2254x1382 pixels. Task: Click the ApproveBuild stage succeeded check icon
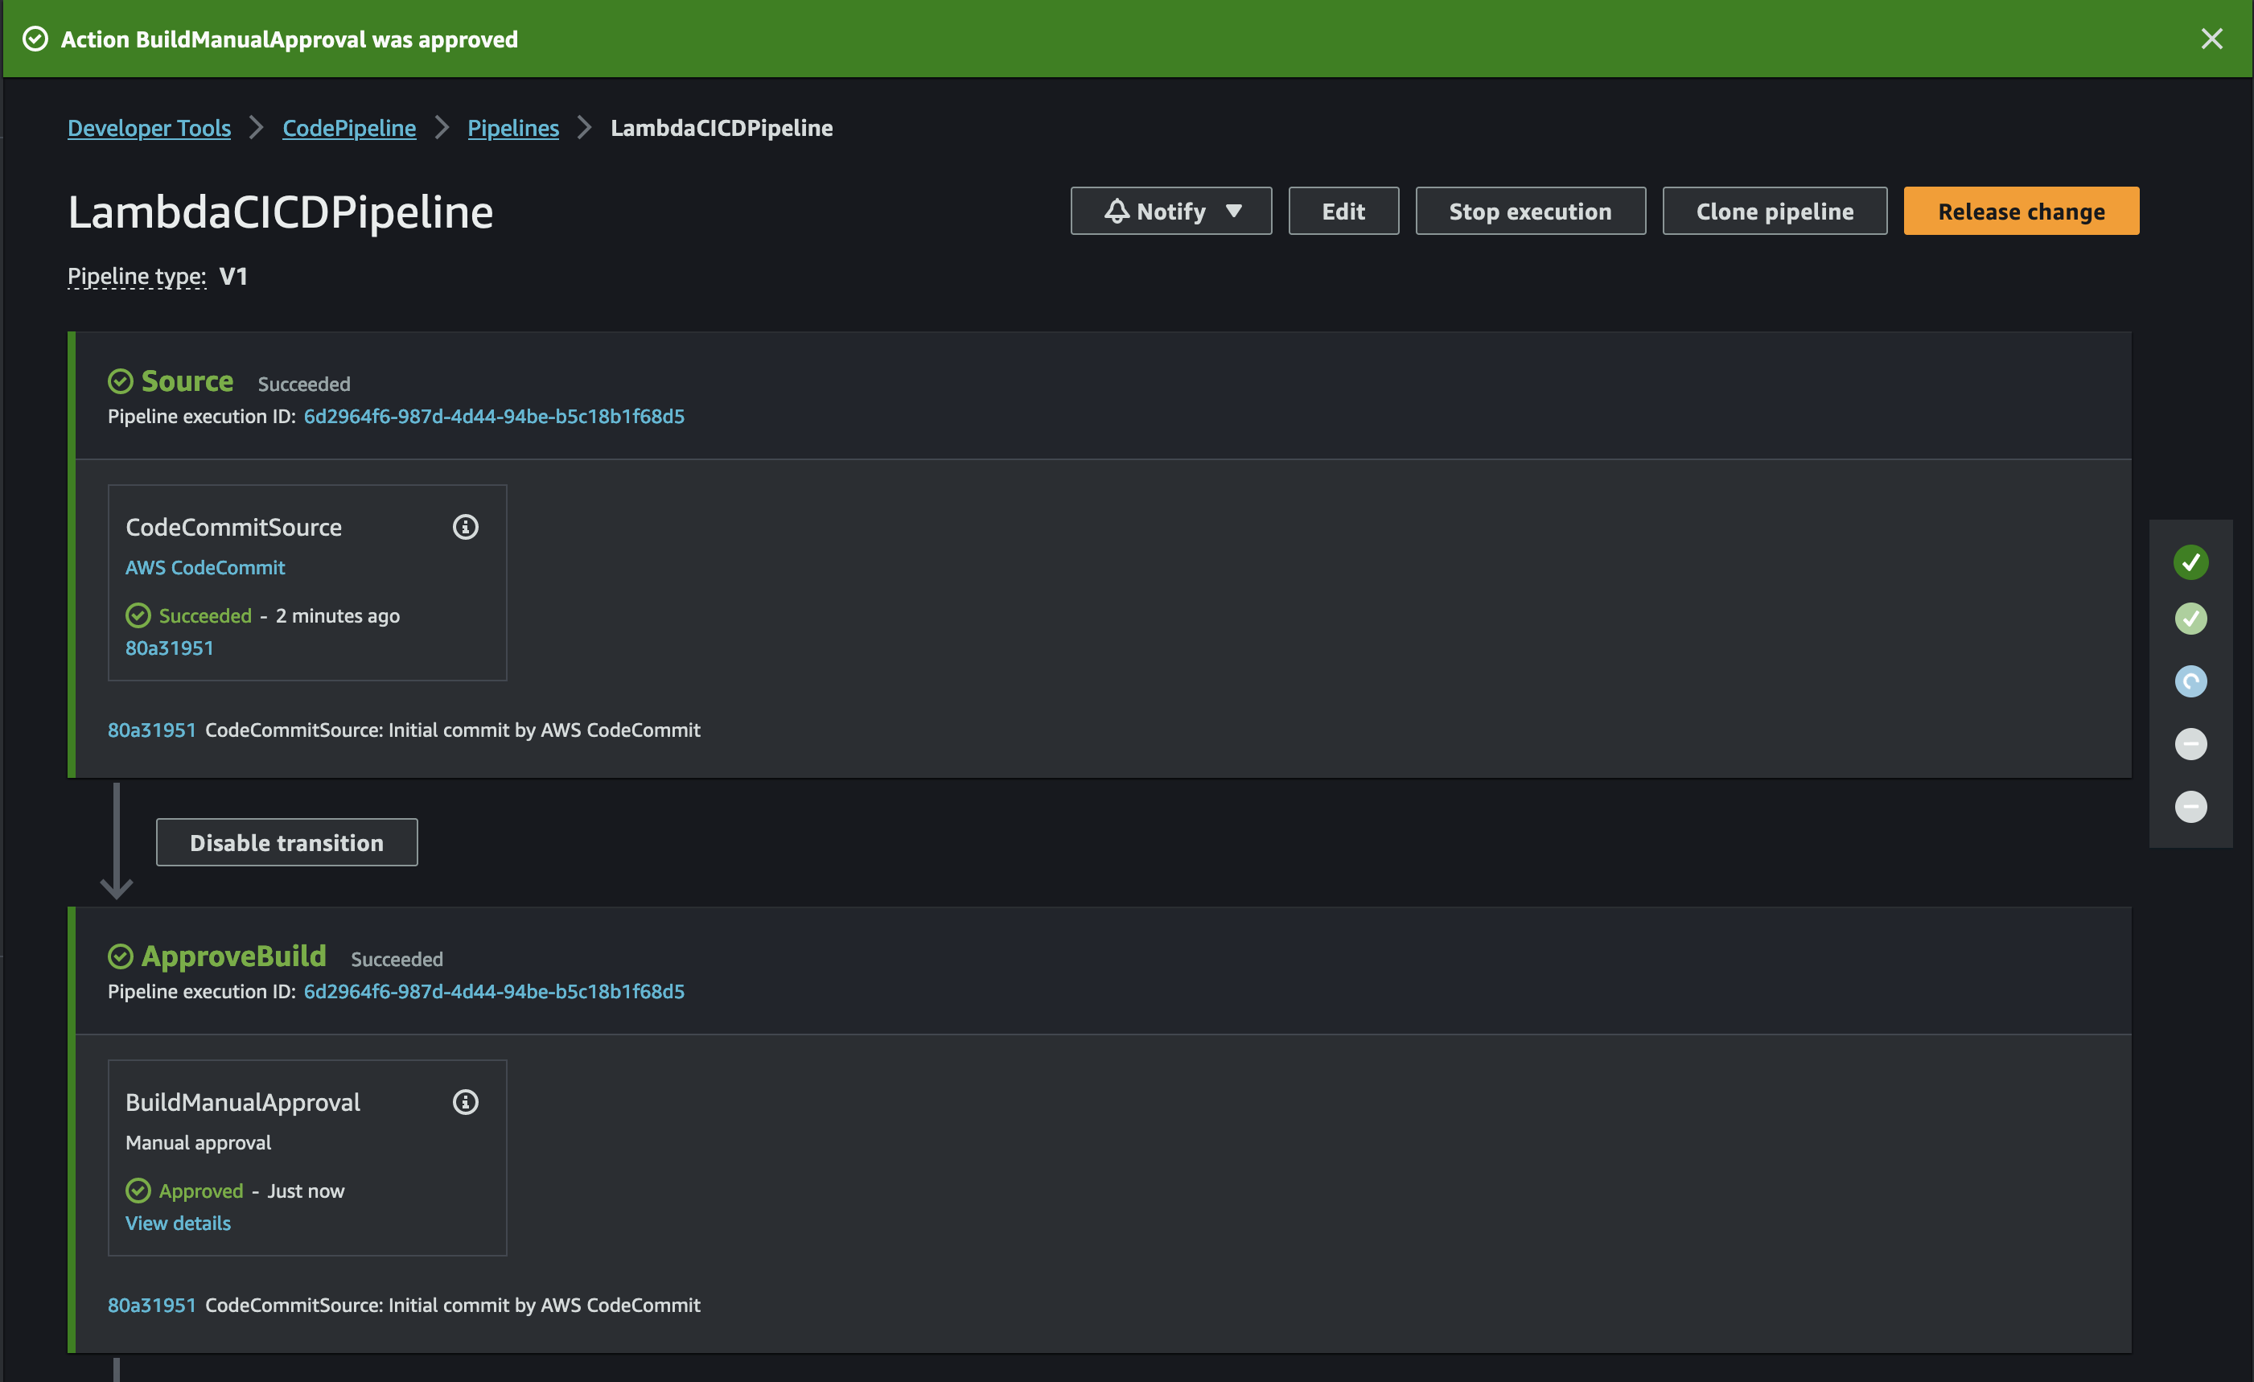[x=121, y=956]
